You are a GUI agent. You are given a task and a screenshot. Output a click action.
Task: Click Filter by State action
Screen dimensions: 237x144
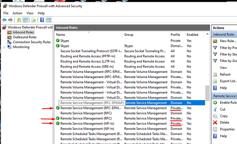click(x=228, y=54)
